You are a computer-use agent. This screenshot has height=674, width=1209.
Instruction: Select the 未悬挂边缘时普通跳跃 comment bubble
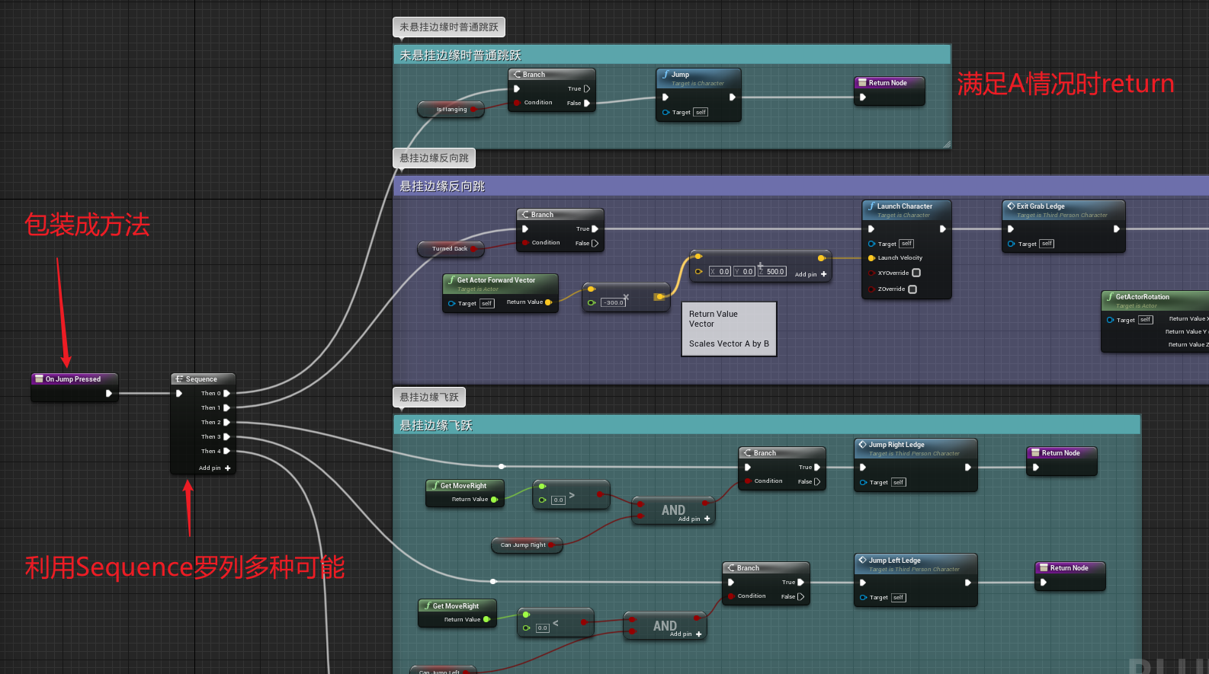click(449, 27)
